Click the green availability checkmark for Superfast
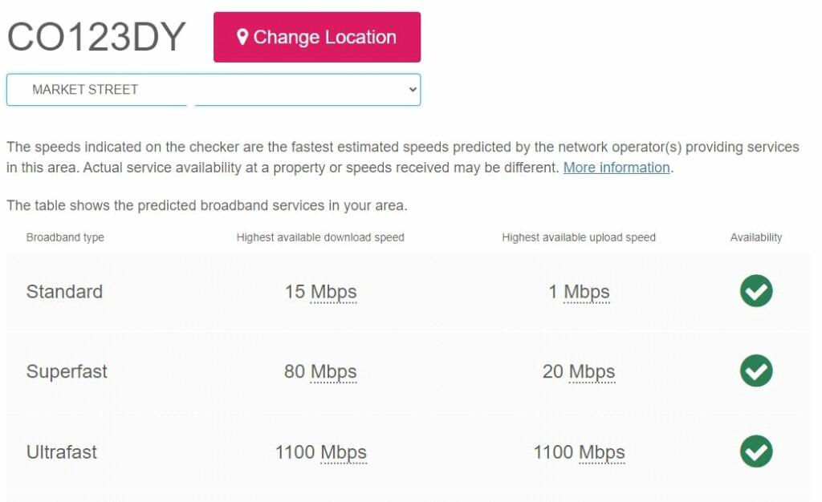 [755, 371]
